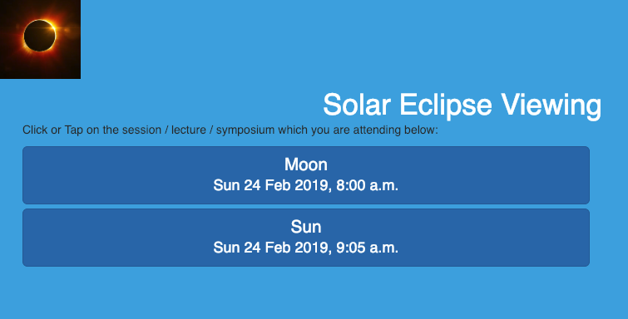This screenshot has height=319, width=628.
Task: Tap the "Moon" title text
Action: [x=306, y=164]
